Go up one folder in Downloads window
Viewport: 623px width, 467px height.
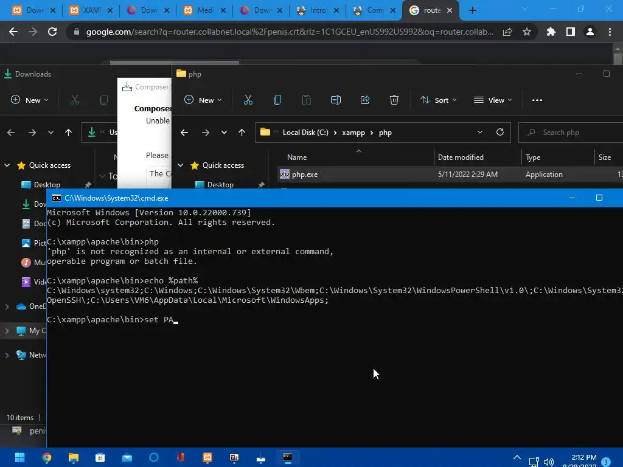click(x=68, y=132)
